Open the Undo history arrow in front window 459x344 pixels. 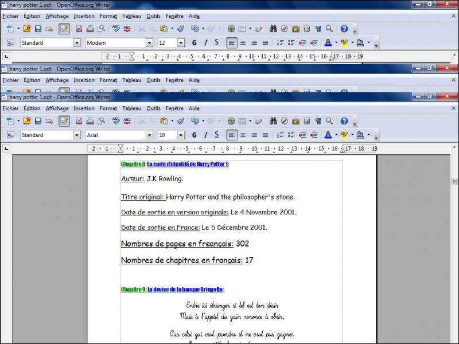pyautogui.click(x=203, y=121)
